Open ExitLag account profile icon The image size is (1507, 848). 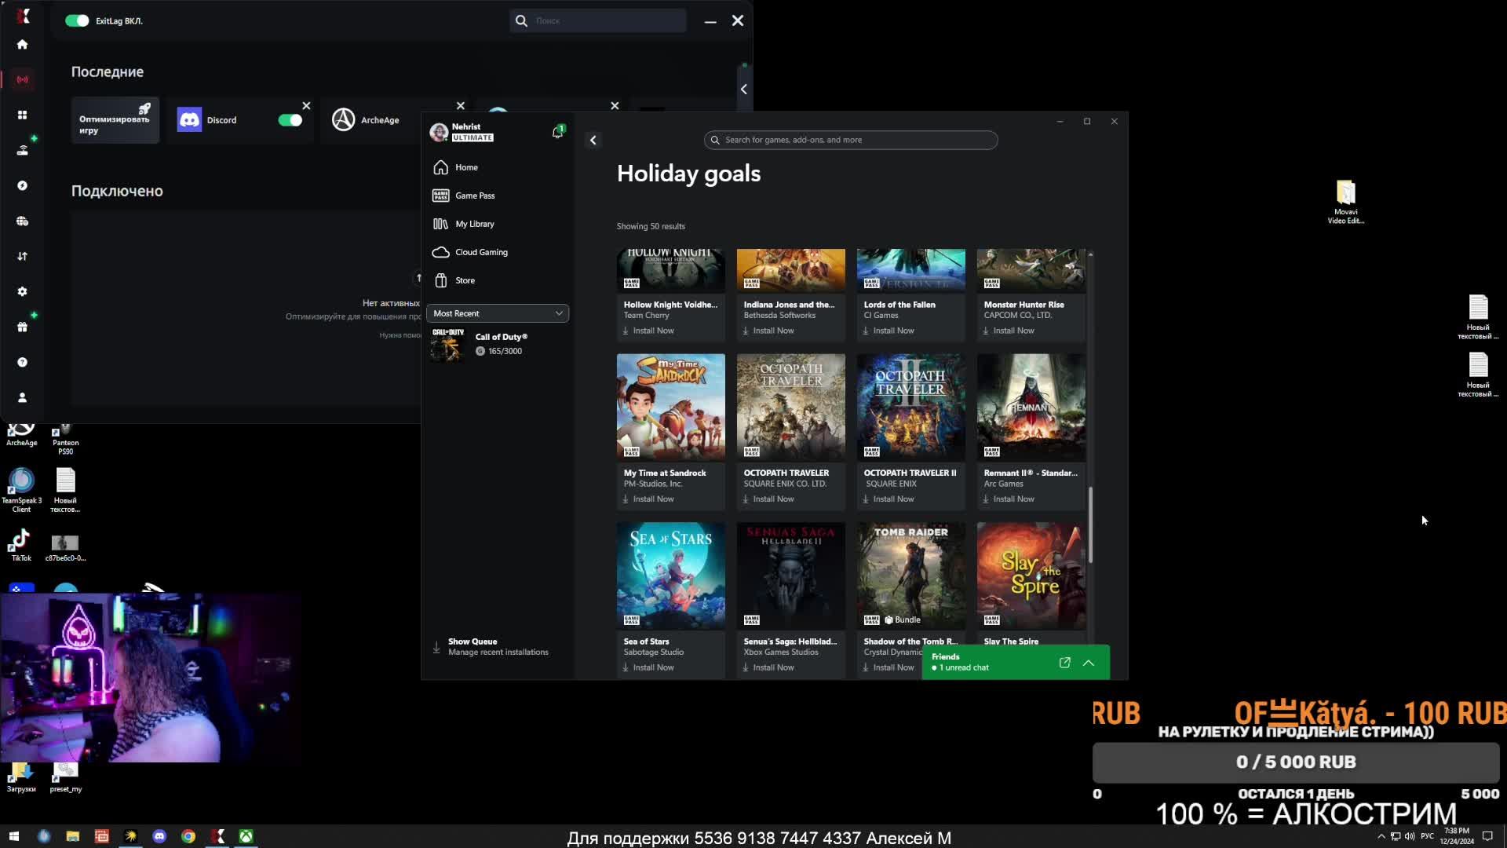pos(22,398)
